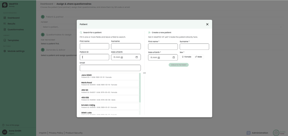Viewport: 288px width, 136px height.
Task: Click the Questionnaires sidebar icon
Action: coord(5,29)
